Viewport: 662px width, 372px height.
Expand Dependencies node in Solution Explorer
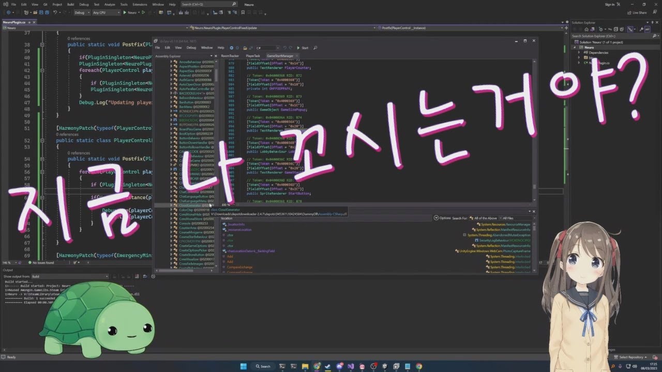click(x=580, y=52)
